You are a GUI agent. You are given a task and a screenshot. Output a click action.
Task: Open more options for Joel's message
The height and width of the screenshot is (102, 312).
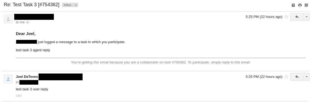tap(307, 77)
